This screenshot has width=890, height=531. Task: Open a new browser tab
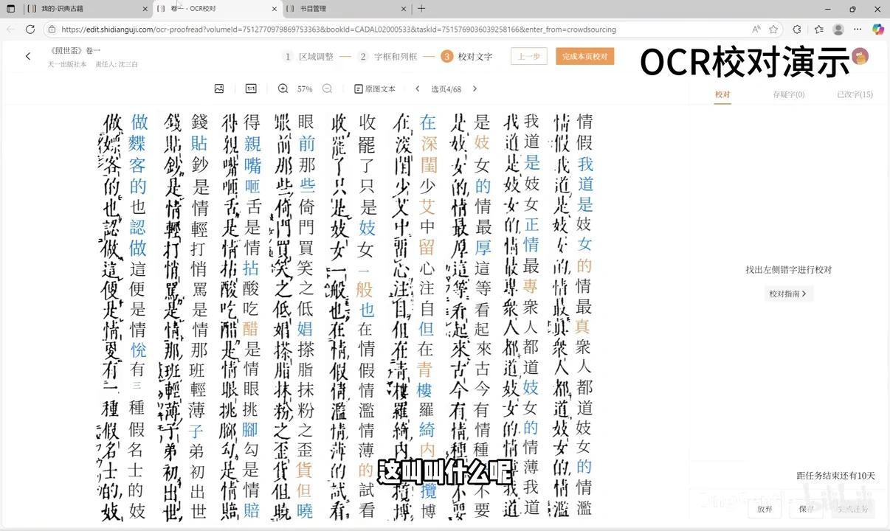tap(421, 9)
